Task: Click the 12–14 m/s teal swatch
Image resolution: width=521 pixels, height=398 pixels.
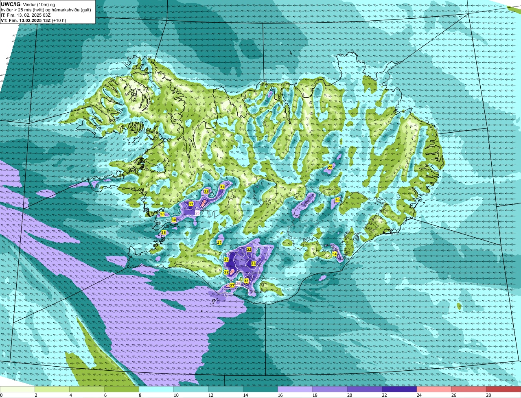Action: pos(226,389)
